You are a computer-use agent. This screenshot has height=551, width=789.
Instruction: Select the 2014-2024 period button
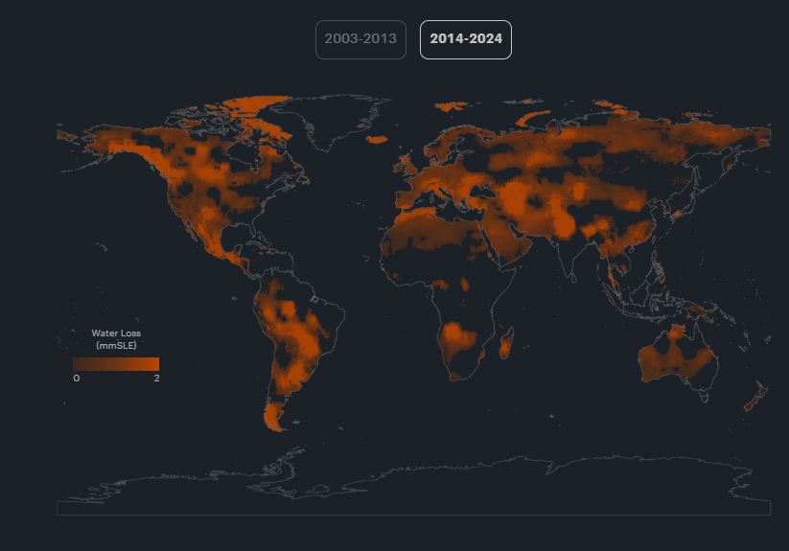466,39
